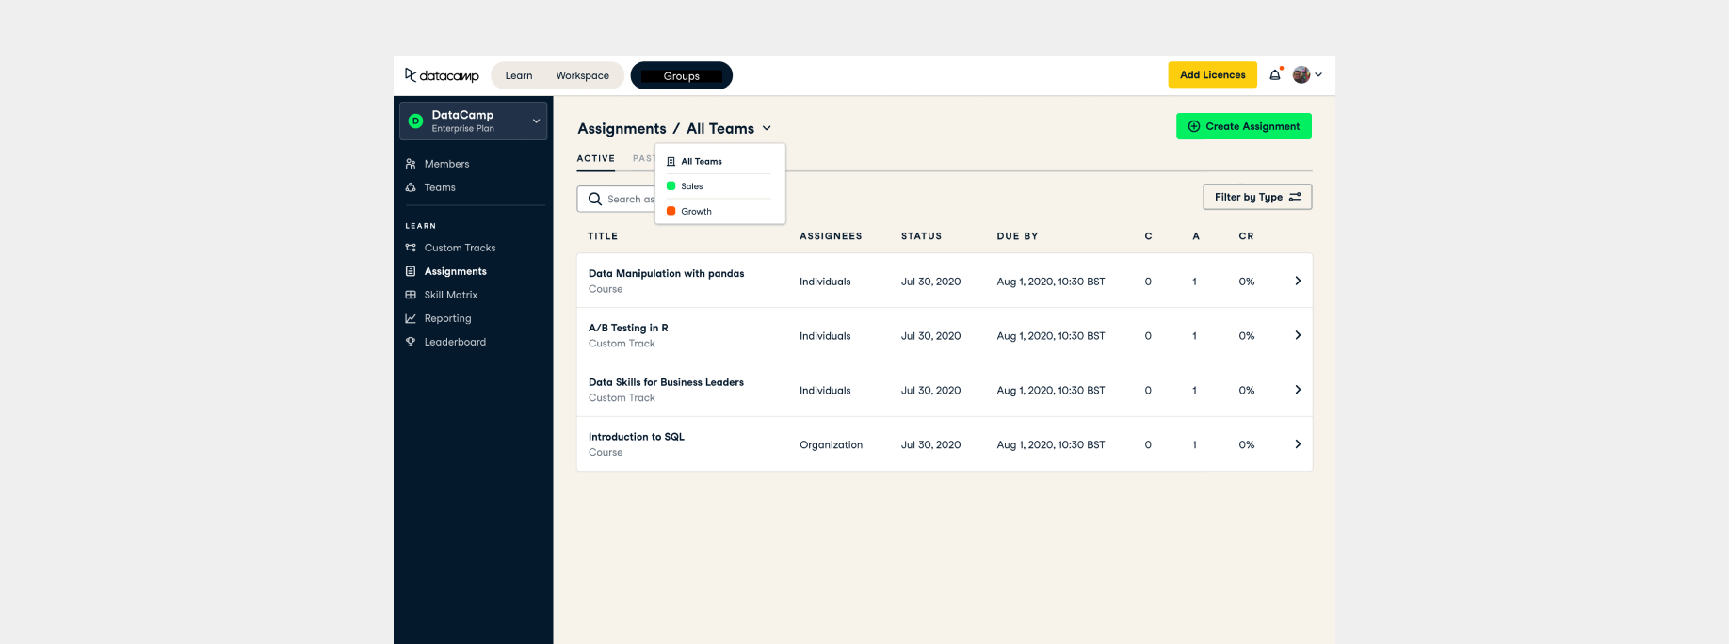Viewport: 1729px width, 644px height.
Task: Open the Assignments sidebar link
Action: pyautogui.click(x=455, y=271)
